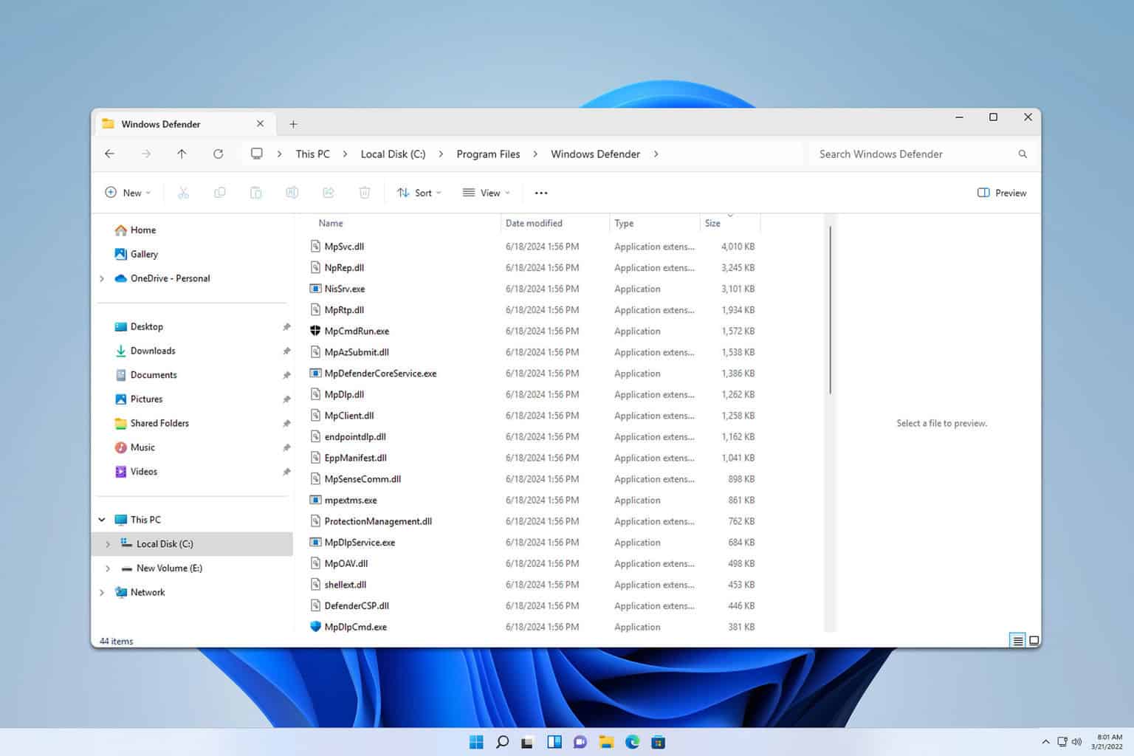Expand the New Volume (E:) tree node
The height and width of the screenshot is (756, 1134).
108,568
